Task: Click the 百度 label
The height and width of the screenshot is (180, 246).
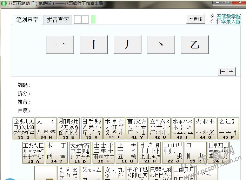Action: click(x=24, y=110)
